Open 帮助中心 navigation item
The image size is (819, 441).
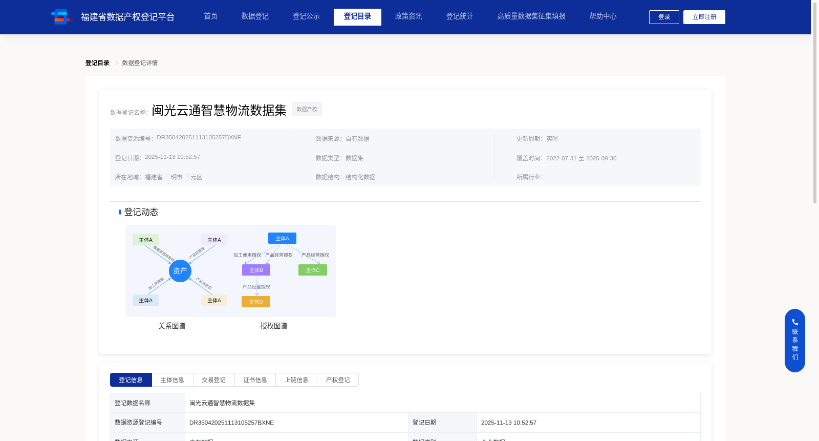603,16
